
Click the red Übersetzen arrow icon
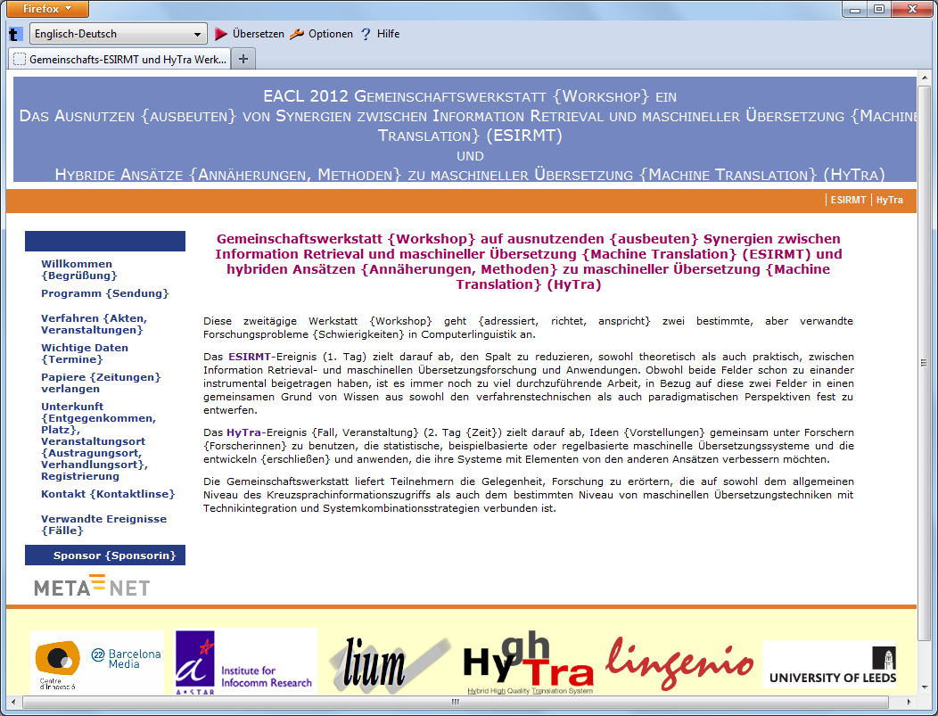pyautogui.click(x=221, y=35)
